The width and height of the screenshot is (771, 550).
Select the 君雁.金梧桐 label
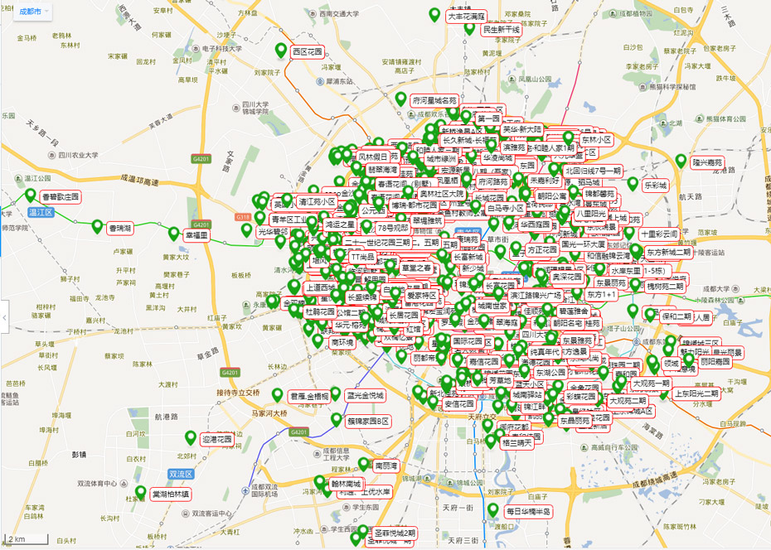pos(309,397)
